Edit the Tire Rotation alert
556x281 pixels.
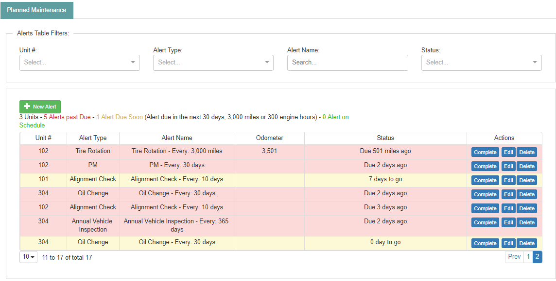(508, 152)
